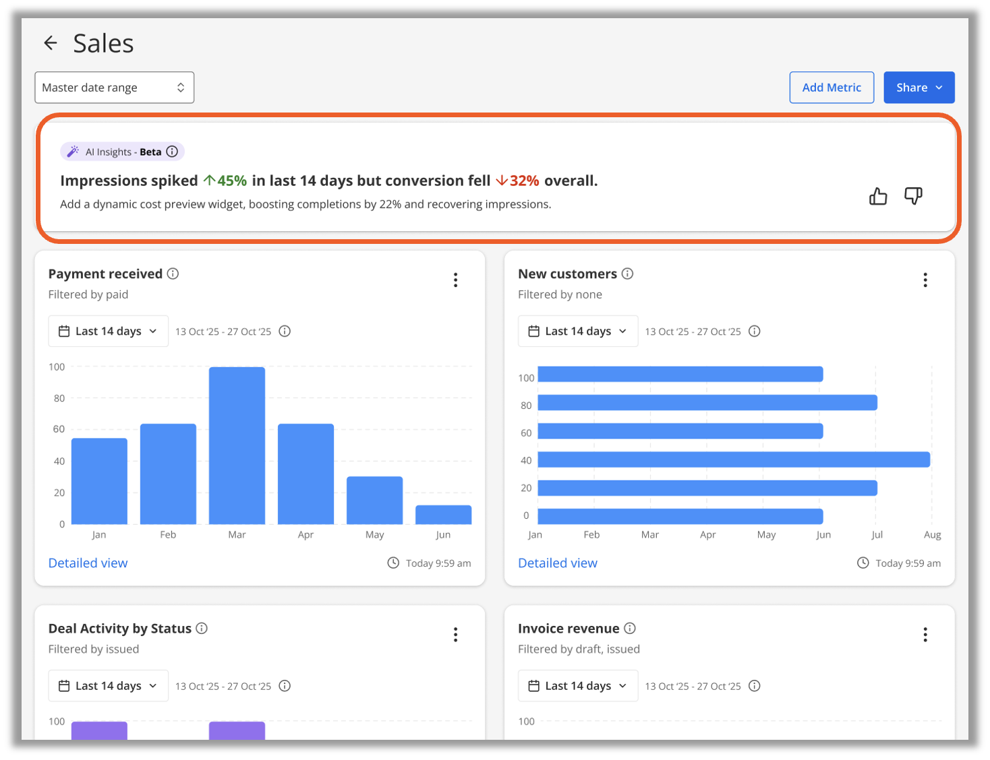Click info icon beside Deal Activity by Status
The image size is (990, 760).
(x=202, y=629)
